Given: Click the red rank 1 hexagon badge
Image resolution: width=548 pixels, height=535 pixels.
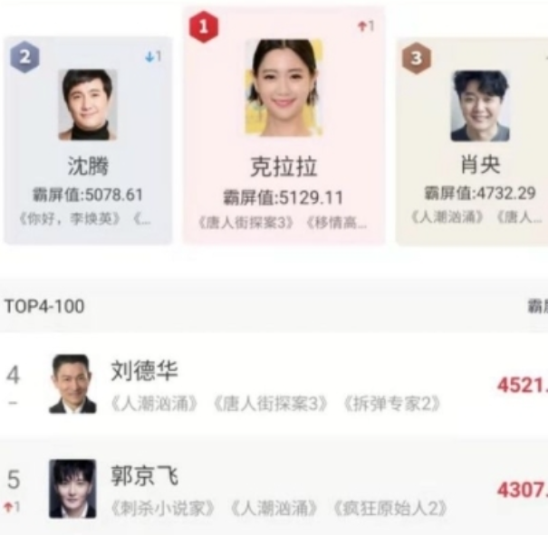Looking at the screenshot, I should [x=204, y=27].
